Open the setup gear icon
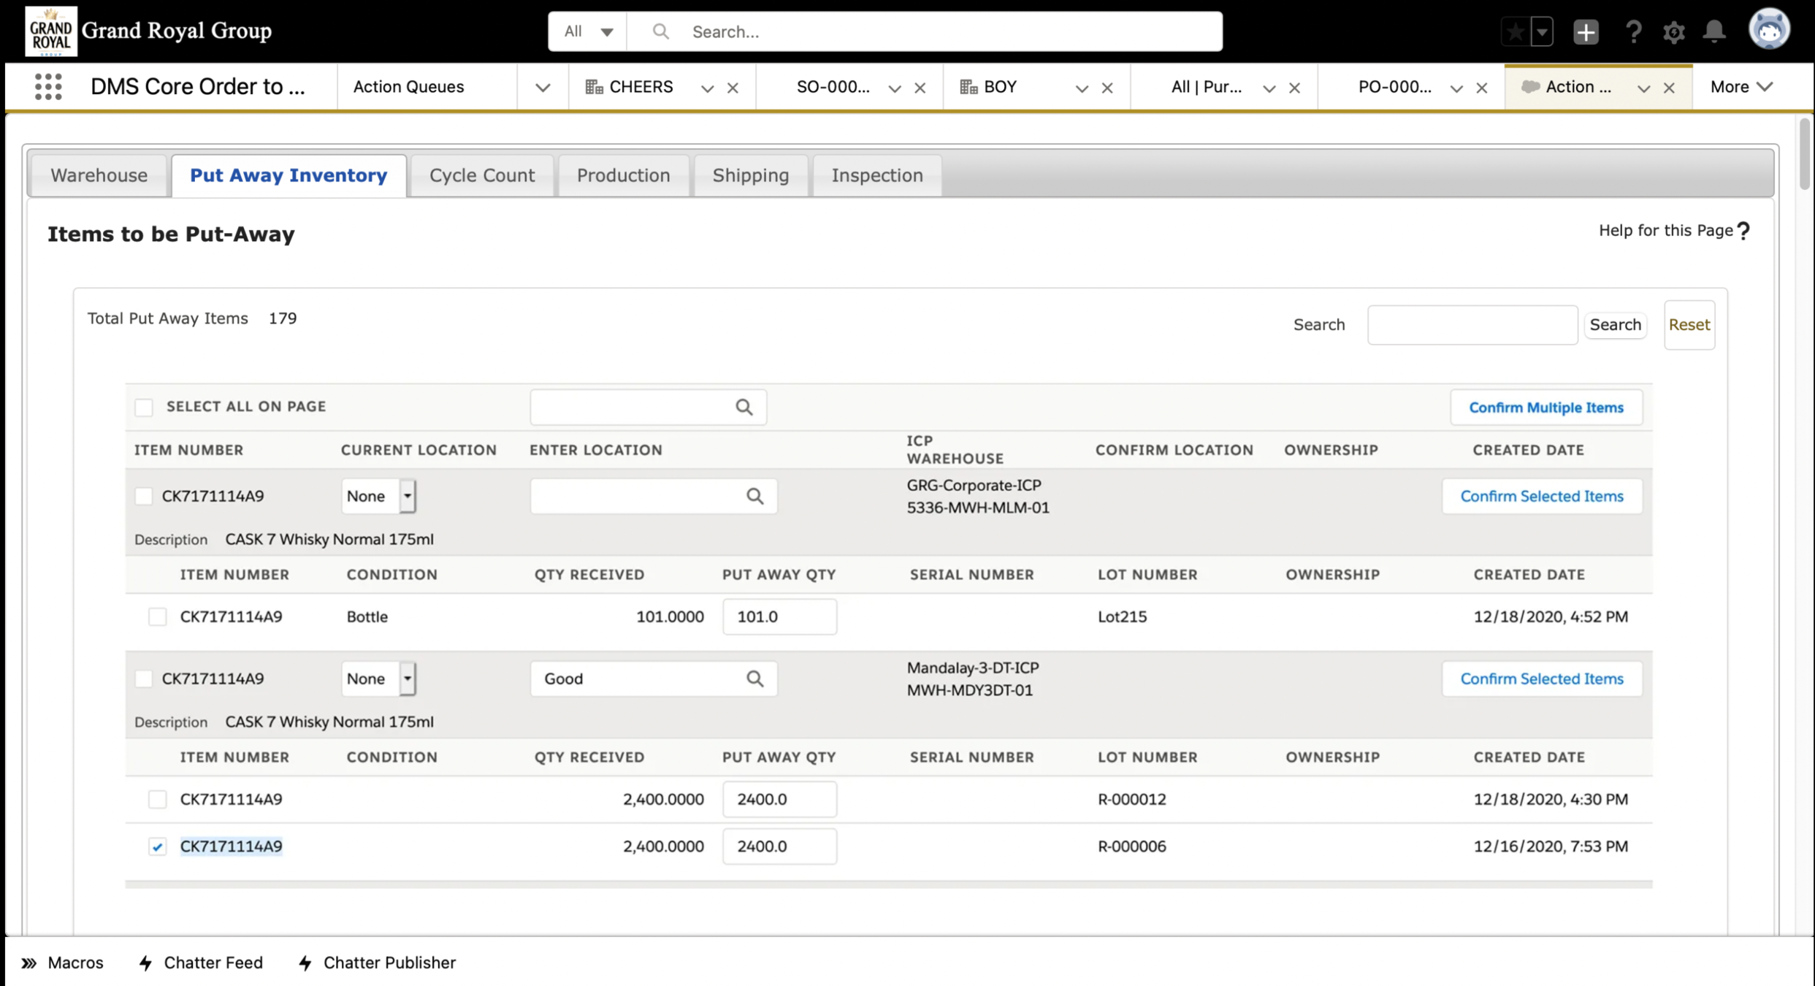Screen dimensions: 1815x986 point(1673,31)
